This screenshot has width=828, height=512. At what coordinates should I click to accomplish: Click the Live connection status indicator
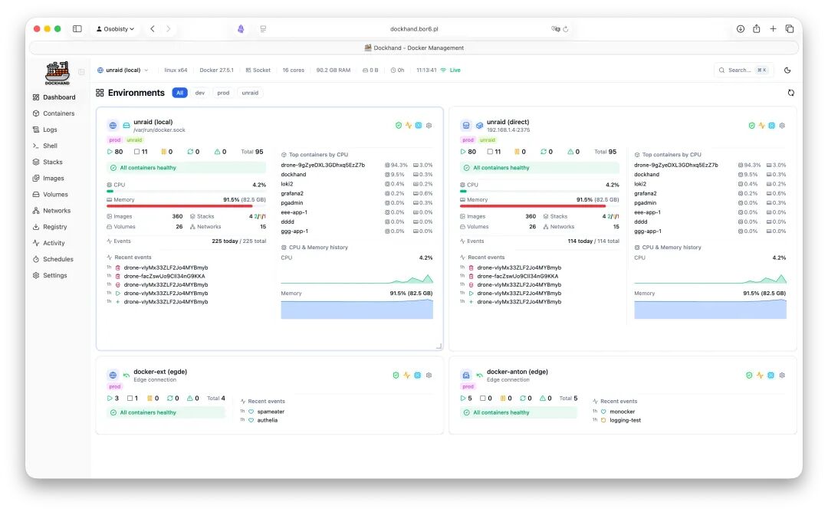(x=451, y=71)
